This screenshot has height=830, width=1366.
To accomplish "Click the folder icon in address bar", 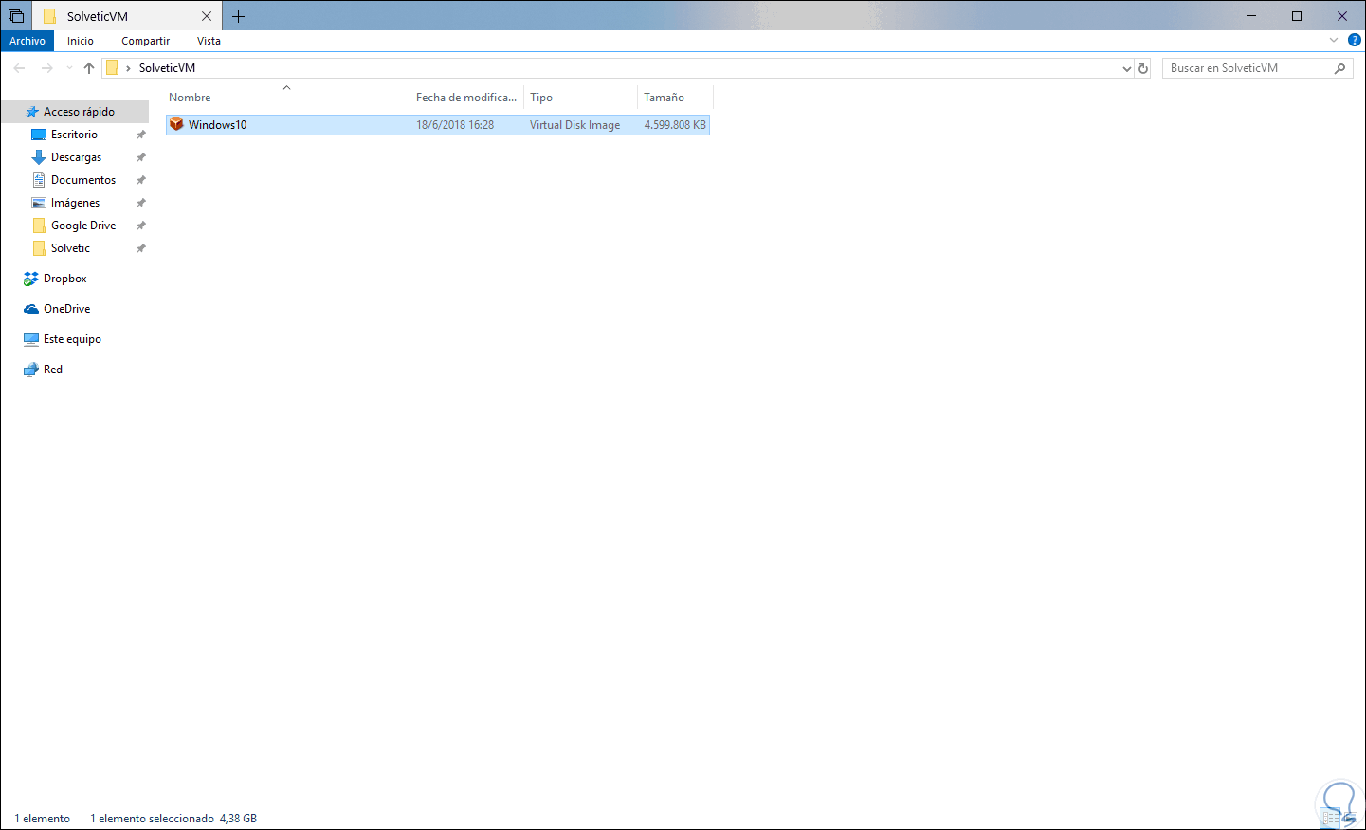I will tap(112, 68).
